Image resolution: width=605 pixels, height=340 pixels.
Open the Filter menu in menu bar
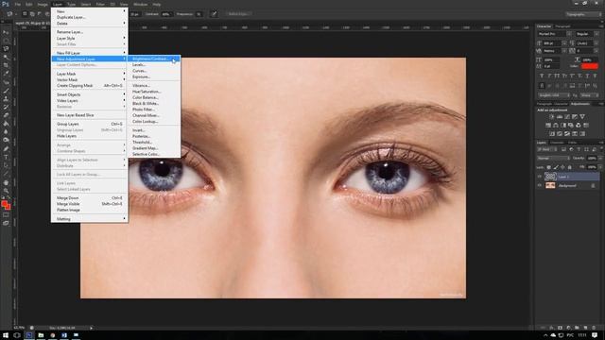point(100,4)
